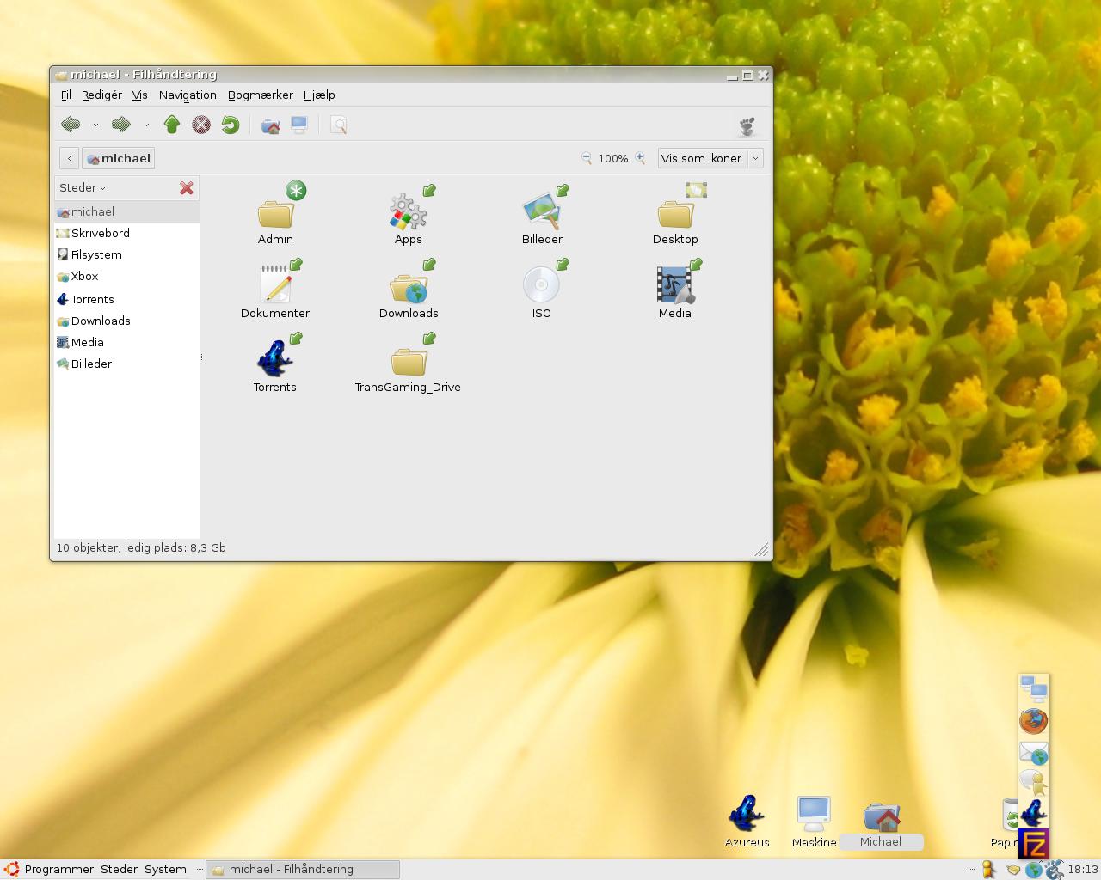Select the TransGaming_Drive folder

click(x=408, y=360)
